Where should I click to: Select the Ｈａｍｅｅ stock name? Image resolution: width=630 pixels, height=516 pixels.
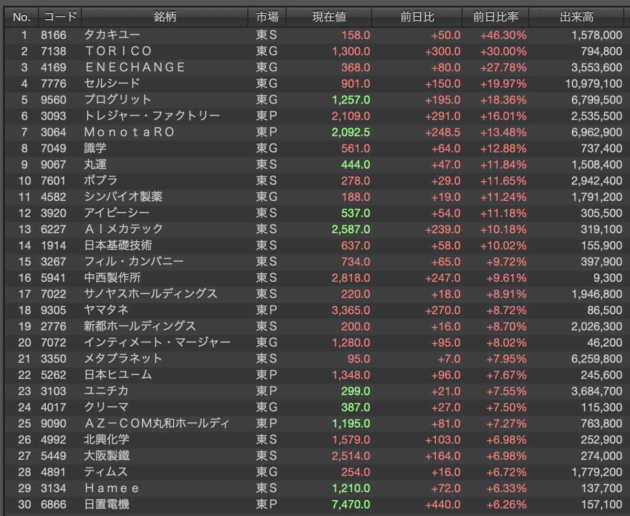click(x=112, y=489)
